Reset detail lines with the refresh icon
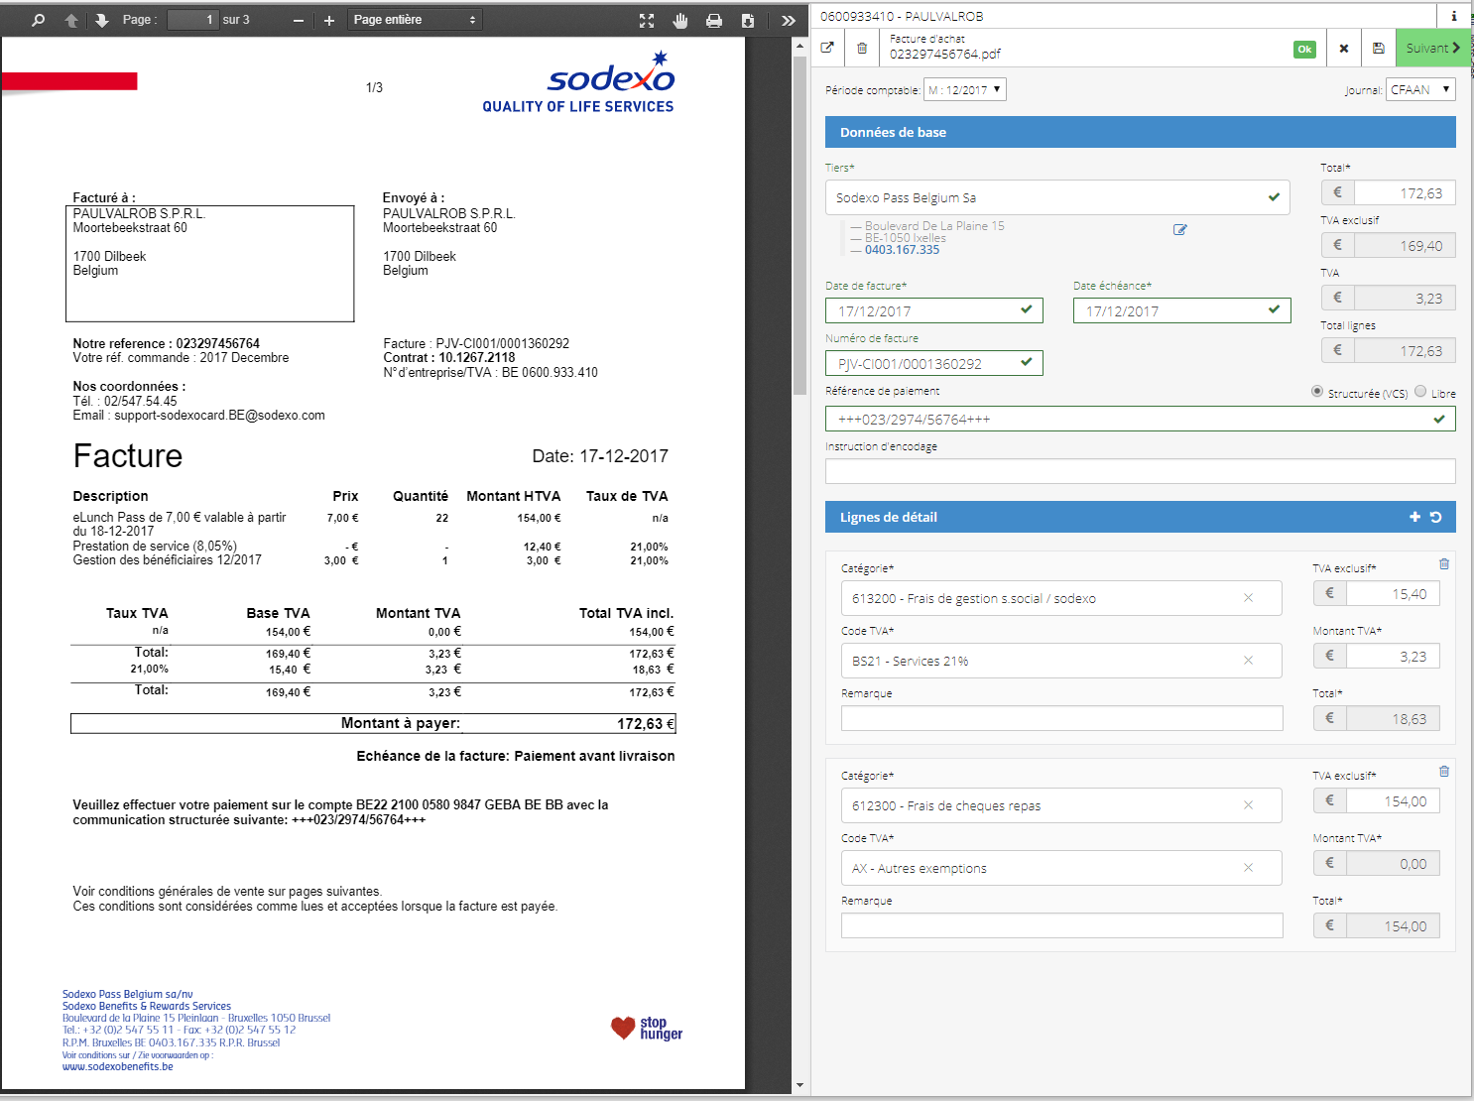The height and width of the screenshot is (1101, 1474). (1435, 517)
